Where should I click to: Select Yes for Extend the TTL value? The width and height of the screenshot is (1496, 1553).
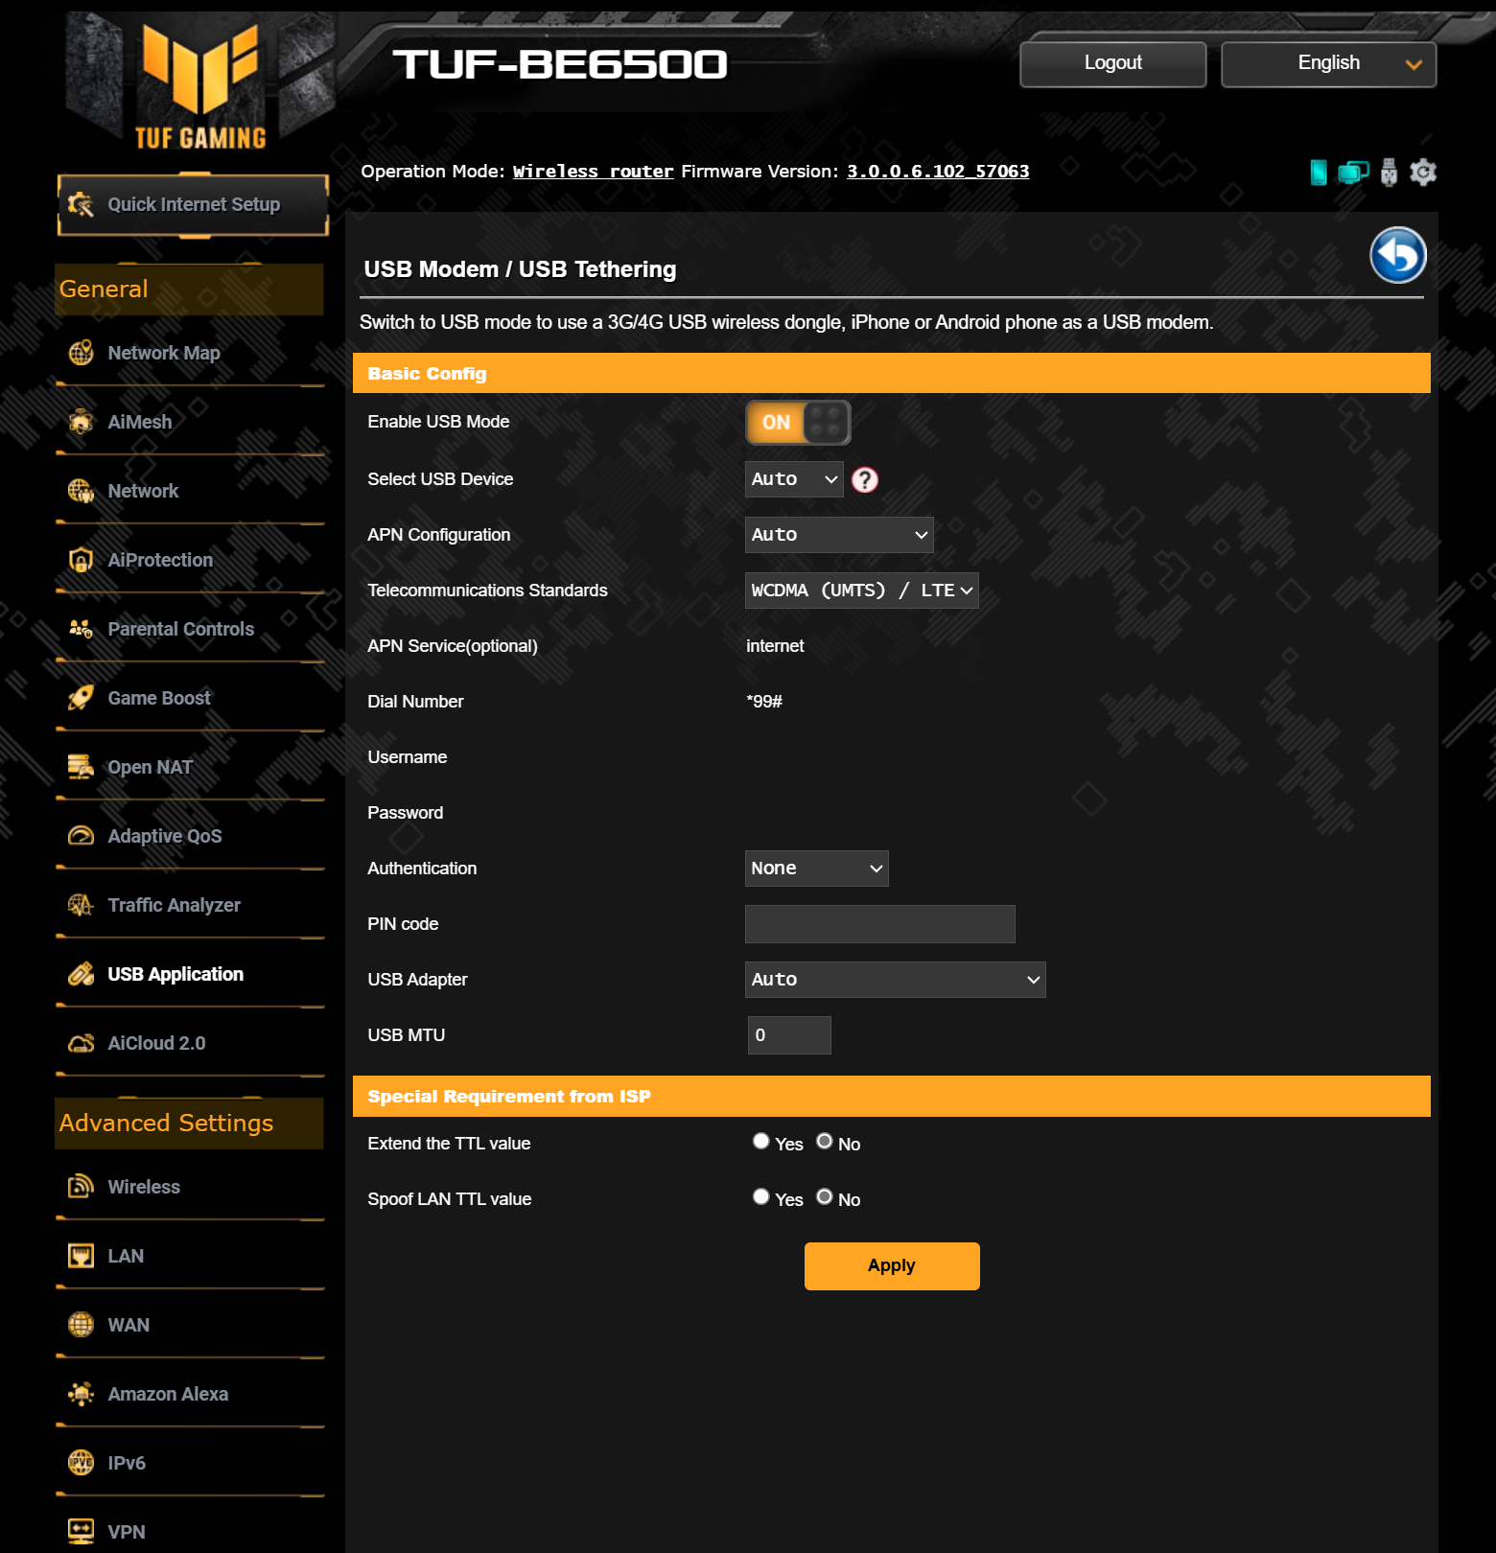coord(761,1141)
